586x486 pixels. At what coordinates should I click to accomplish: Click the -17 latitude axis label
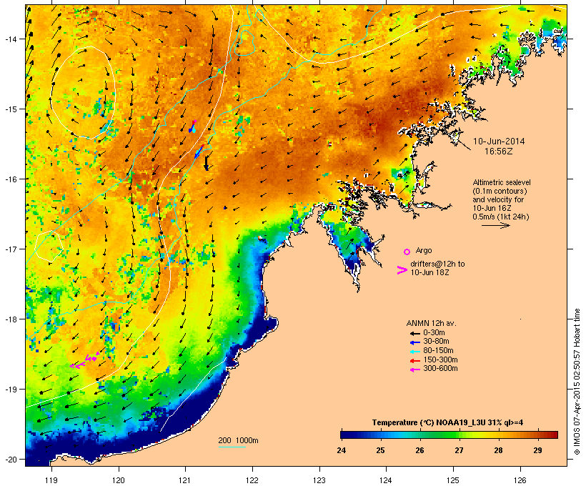pos(11,249)
